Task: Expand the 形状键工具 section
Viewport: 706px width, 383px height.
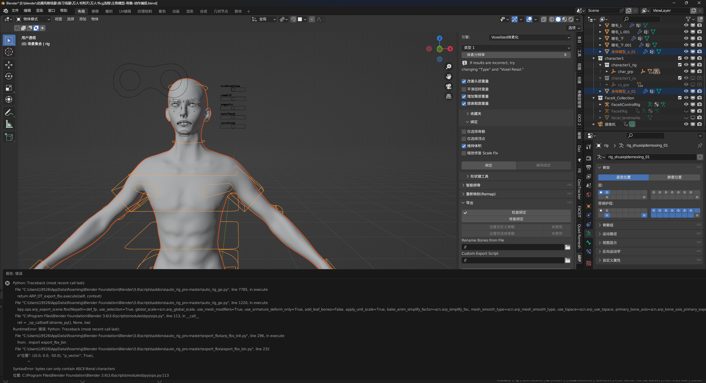Action: 479,176
